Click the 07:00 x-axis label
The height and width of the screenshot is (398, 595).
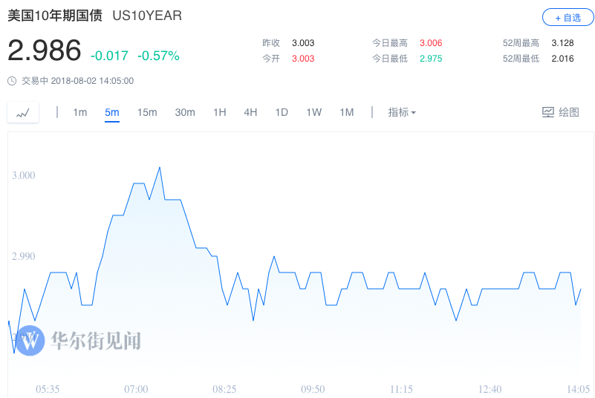136,389
